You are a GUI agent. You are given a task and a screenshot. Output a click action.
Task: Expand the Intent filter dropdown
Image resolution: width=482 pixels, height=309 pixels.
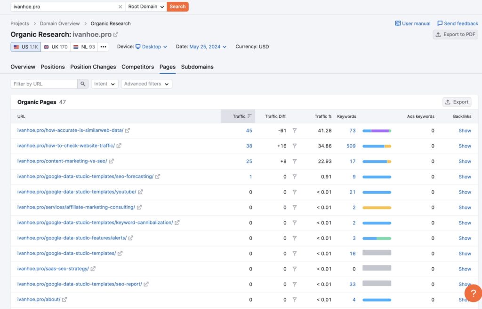(104, 84)
